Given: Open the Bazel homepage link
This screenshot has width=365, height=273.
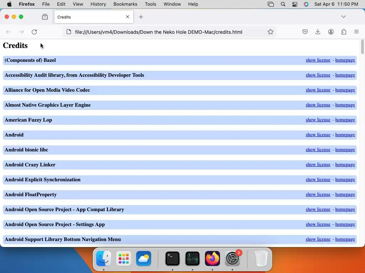Looking at the screenshot, I should pyautogui.click(x=345, y=60).
